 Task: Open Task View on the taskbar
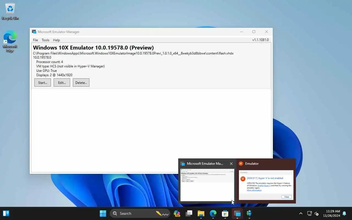coord(189,213)
